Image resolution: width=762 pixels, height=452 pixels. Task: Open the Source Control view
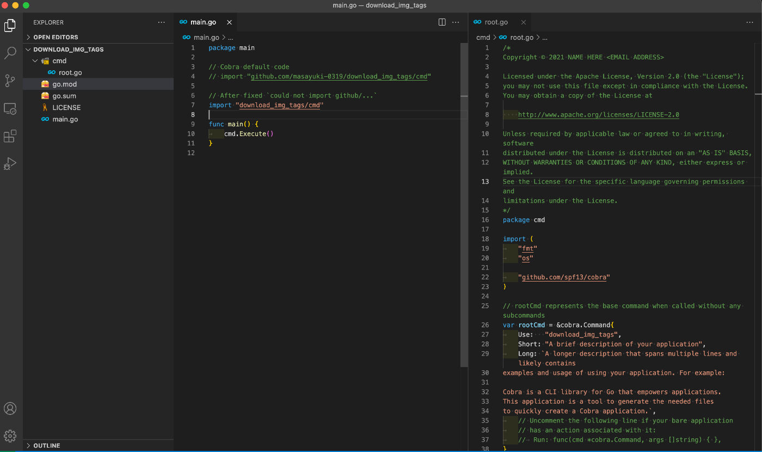pos(10,81)
